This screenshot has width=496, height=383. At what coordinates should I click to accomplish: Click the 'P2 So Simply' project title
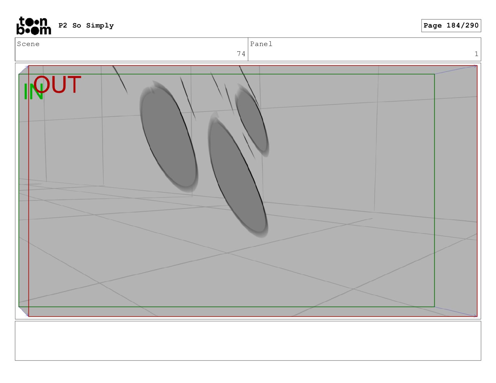pyautogui.click(x=86, y=26)
